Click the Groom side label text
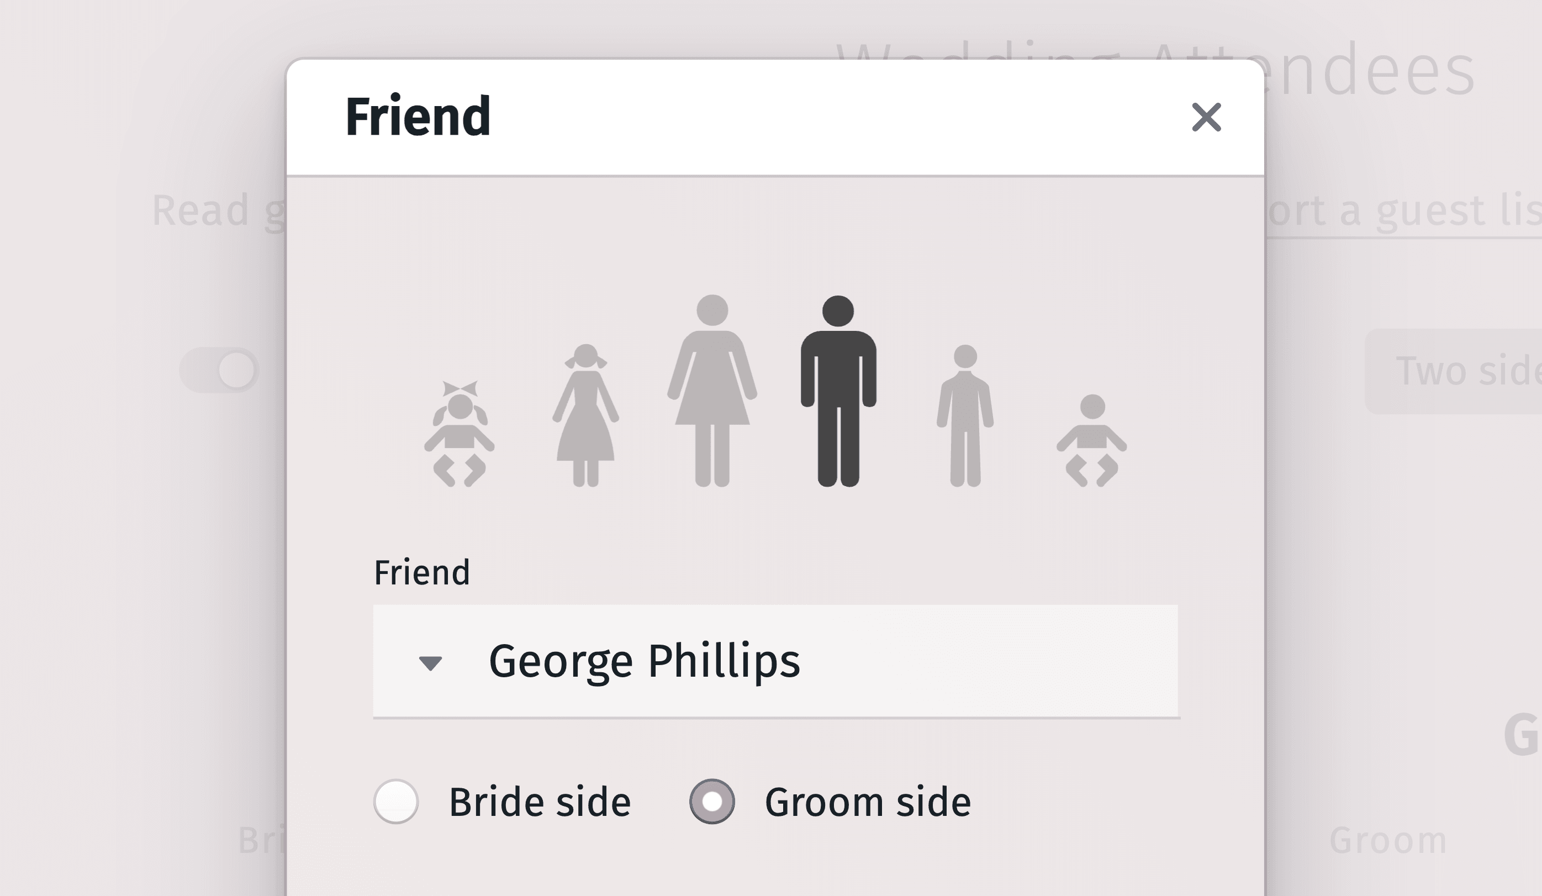Screen dimensions: 1542x896 (868, 802)
